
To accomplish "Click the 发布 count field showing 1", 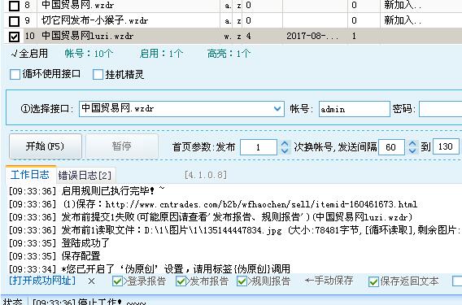I will coord(259,147).
